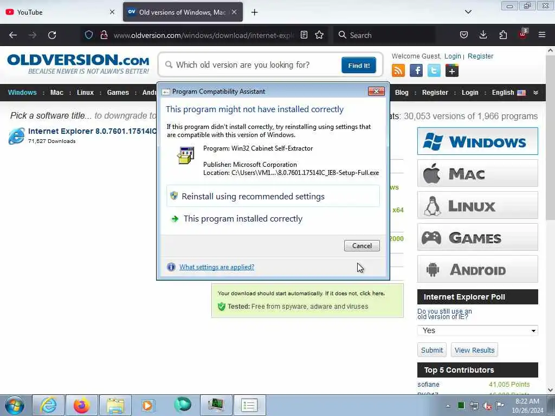Bookmark this page with star icon
Image resolution: width=555 pixels, height=416 pixels.
(319, 35)
